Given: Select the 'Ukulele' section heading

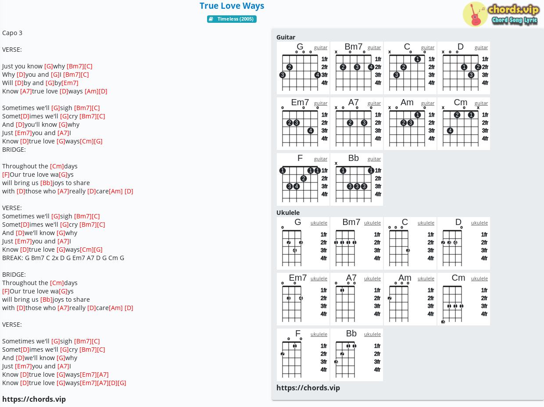Looking at the screenshot, I should click(x=288, y=213).
